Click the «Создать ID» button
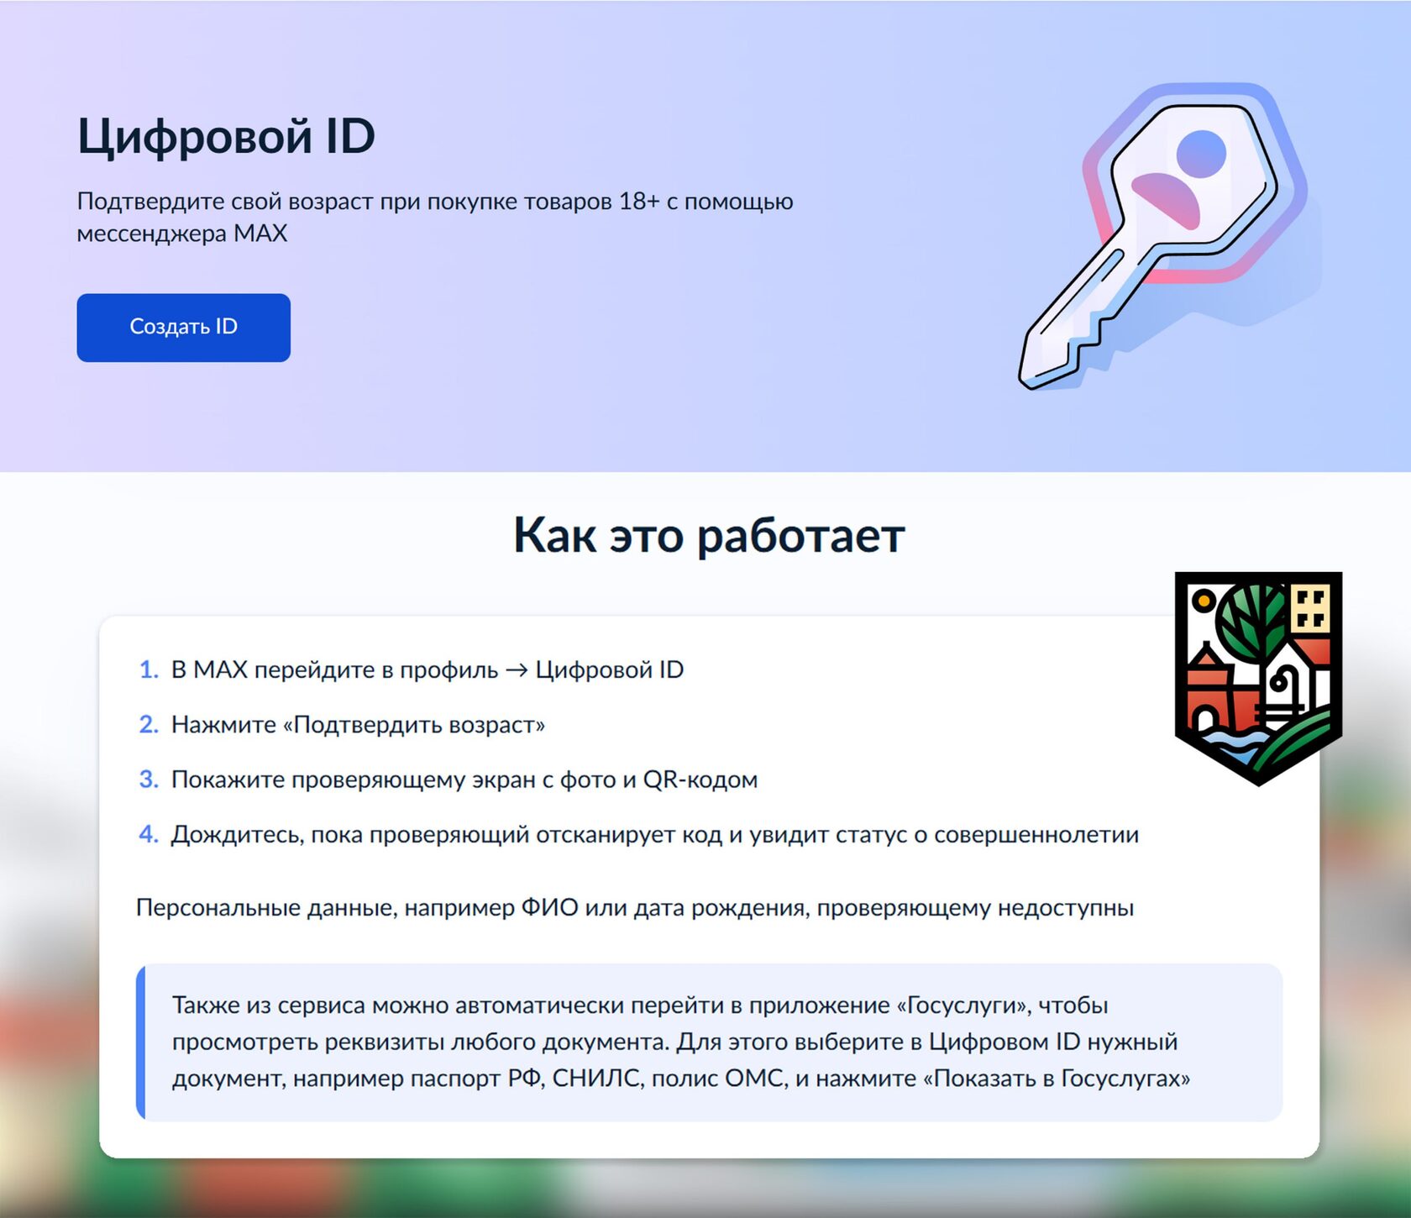This screenshot has width=1411, height=1218. click(183, 328)
